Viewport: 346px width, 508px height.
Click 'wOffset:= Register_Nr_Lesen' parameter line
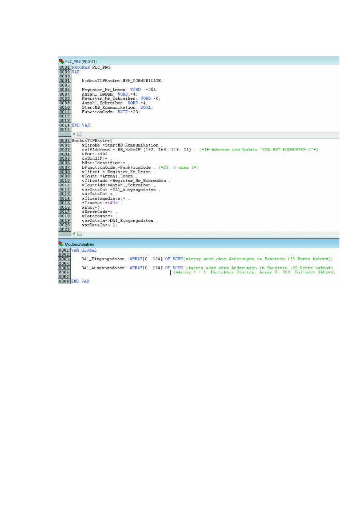click(x=119, y=172)
